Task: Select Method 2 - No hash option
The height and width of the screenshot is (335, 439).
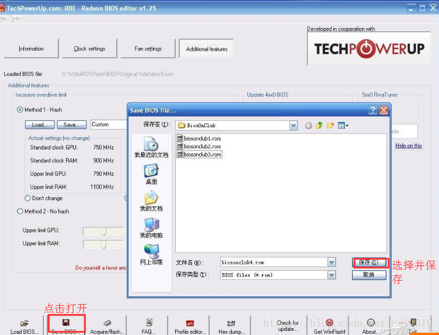Action: (20, 211)
